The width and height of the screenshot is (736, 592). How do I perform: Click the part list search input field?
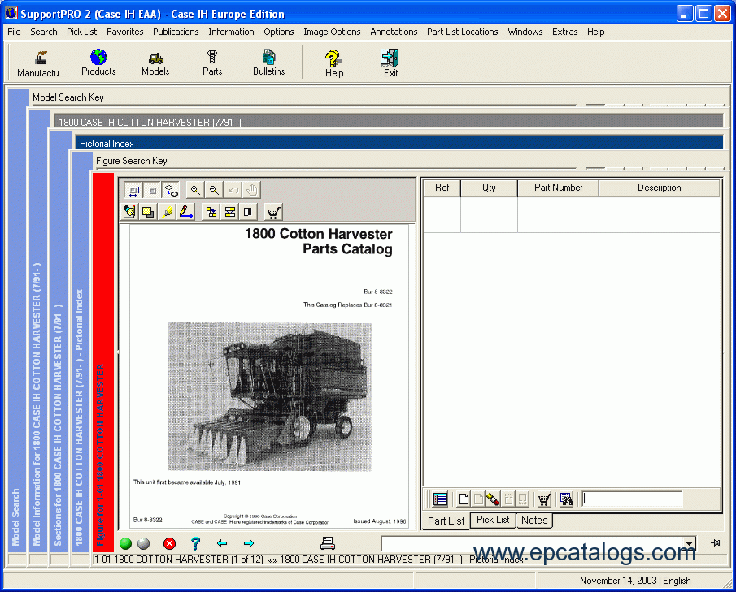coord(632,499)
